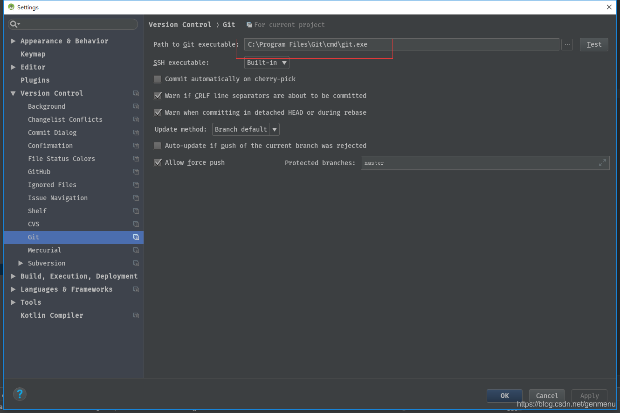Select Shelf under Version Control

click(37, 211)
